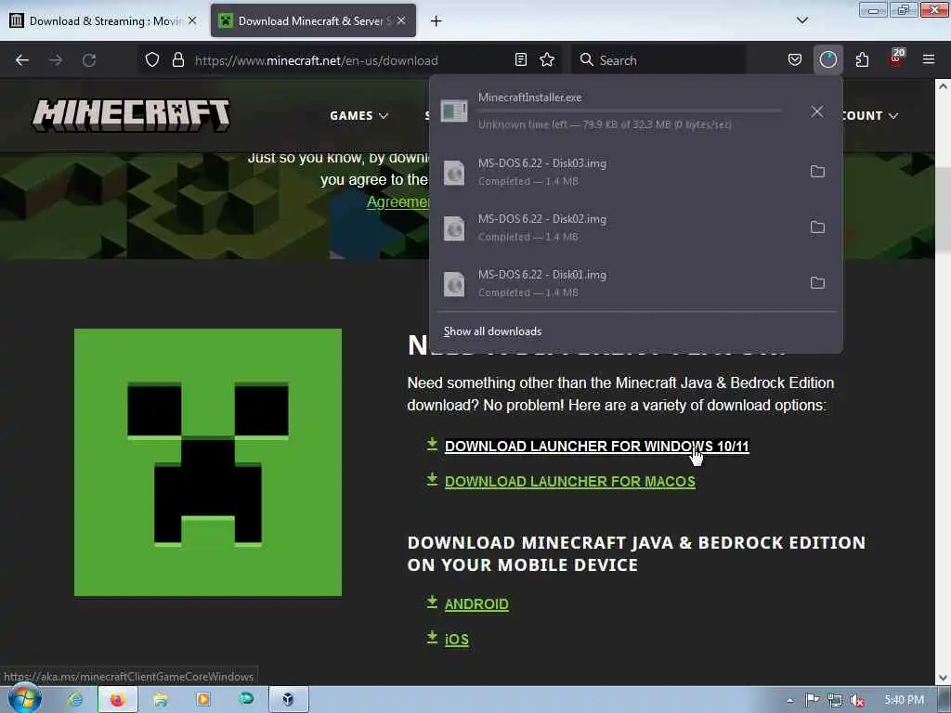Expand the account dropdown on Minecraft header
The height and width of the screenshot is (713, 951).
pos(871,116)
